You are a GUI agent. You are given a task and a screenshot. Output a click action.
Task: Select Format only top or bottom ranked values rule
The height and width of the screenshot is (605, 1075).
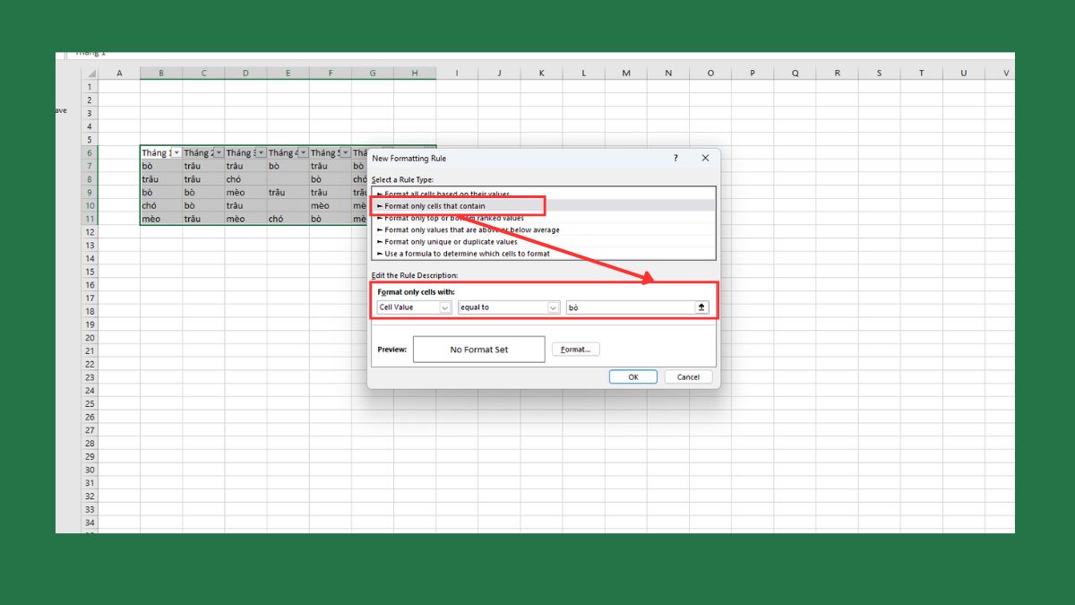[448, 217]
